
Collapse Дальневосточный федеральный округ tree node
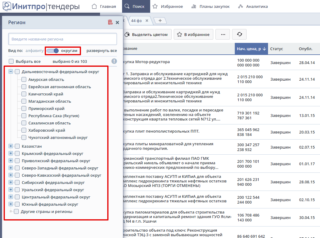tap(11, 72)
